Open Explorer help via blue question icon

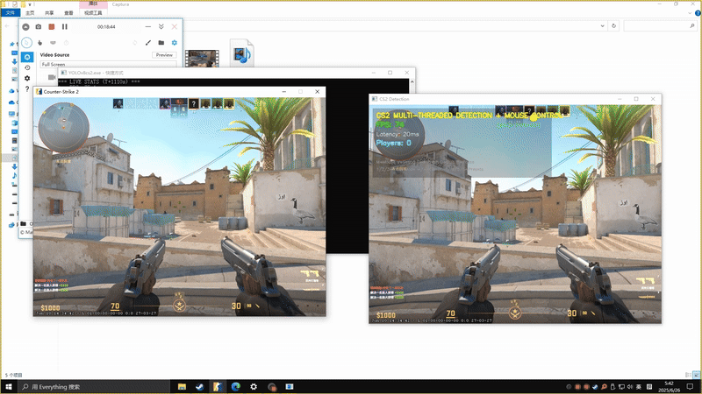[x=698, y=13]
